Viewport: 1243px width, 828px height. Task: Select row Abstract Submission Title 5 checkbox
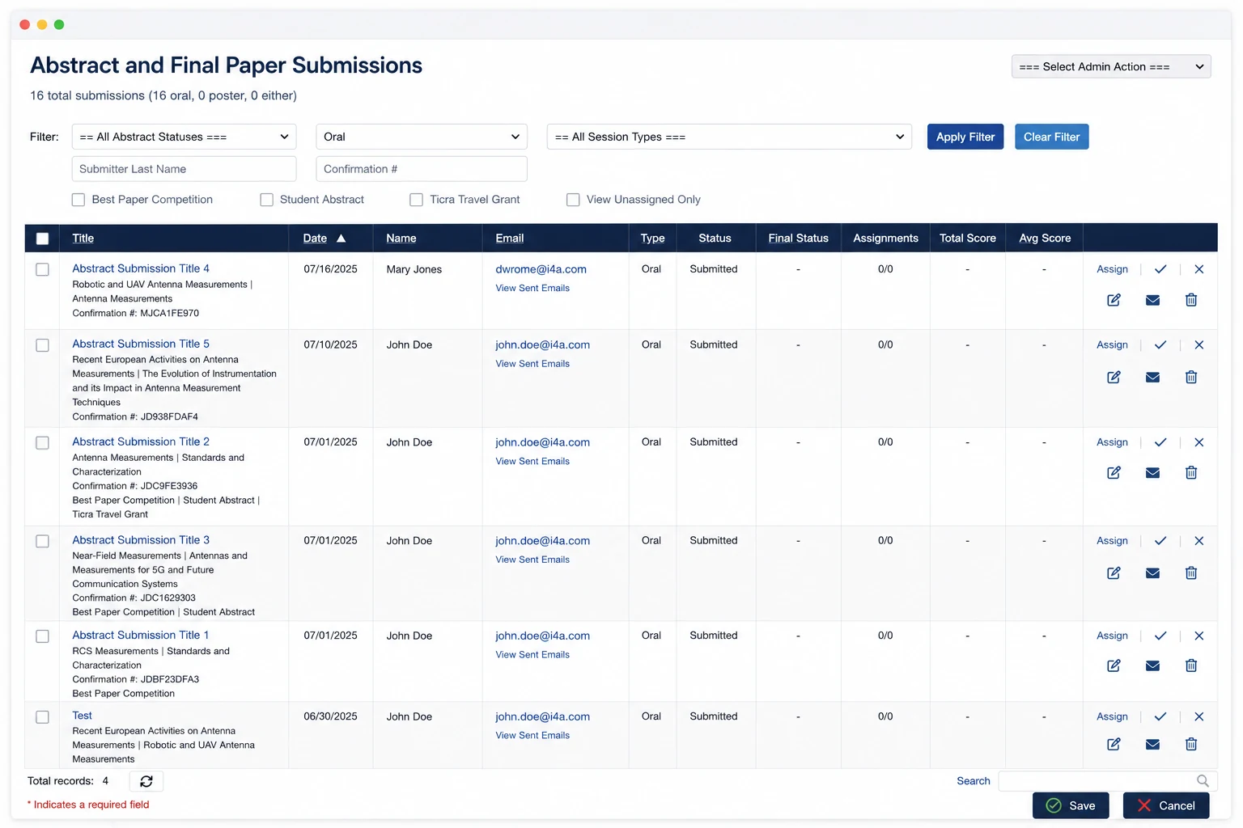coord(43,345)
